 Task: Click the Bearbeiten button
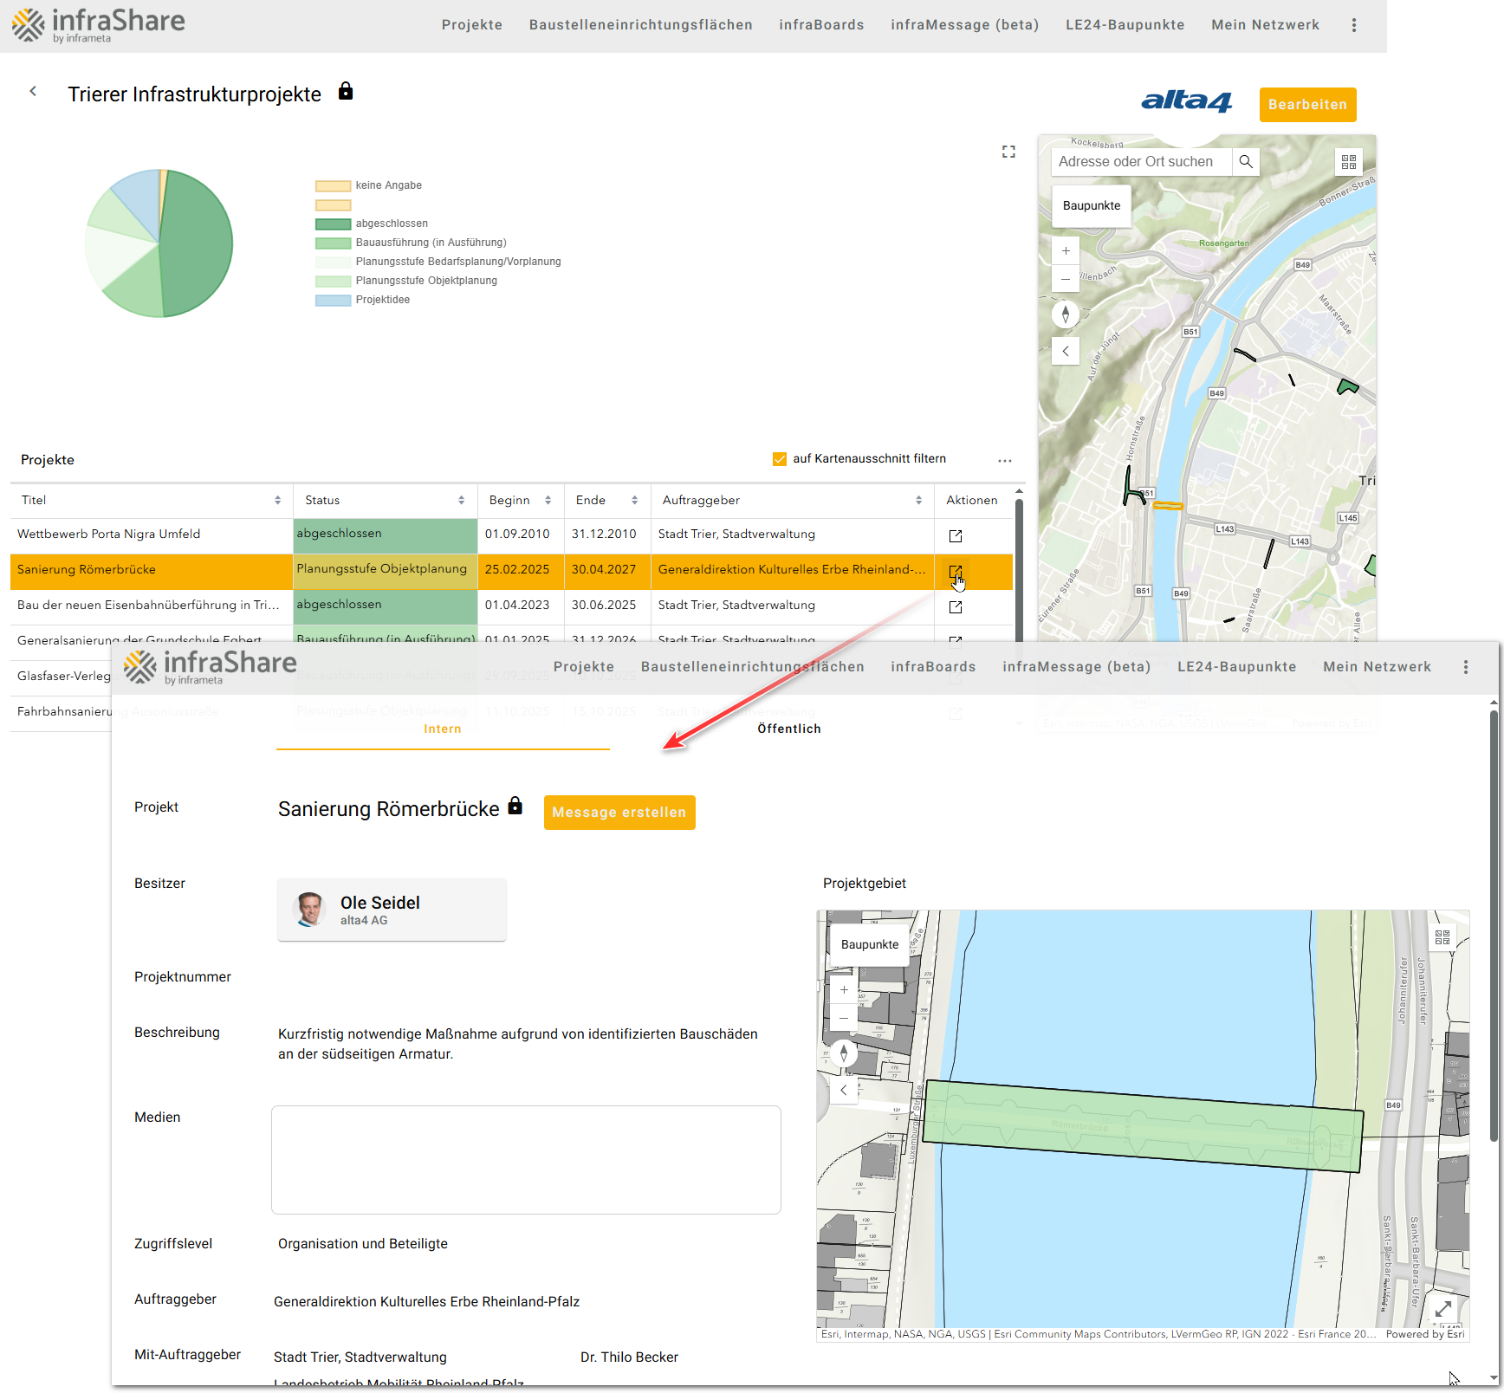[x=1306, y=105]
